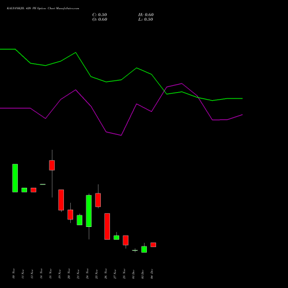288x288 pixels.
Task: Click the long green candle above 24 Nov
Action: (89, 211)
